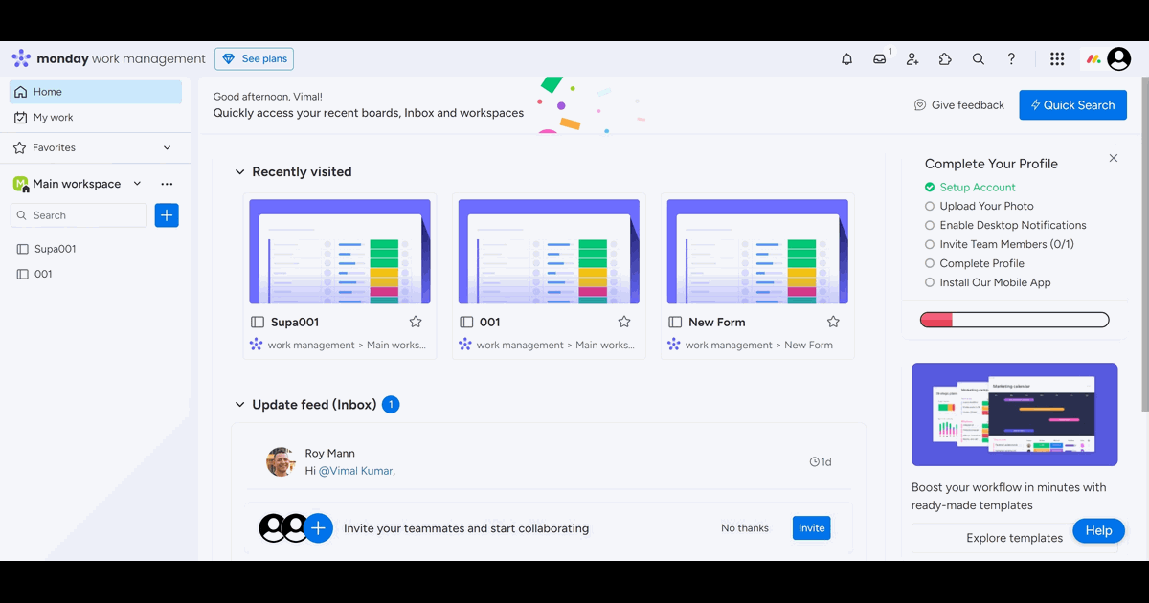The width and height of the screenshot is (1149, 603).
Task: Close the Complete Your Profile panel
Action: point(1113,158)
